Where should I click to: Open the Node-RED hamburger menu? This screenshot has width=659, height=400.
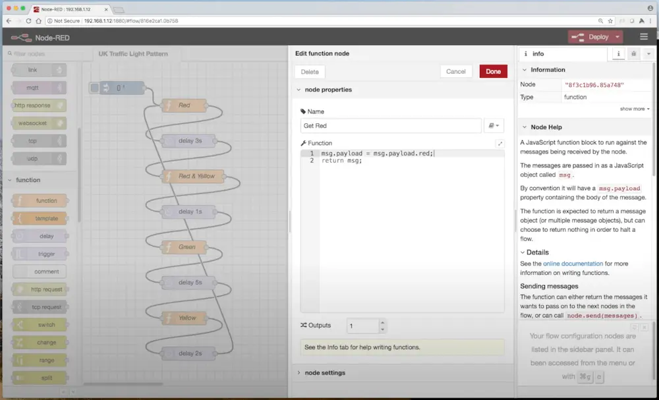[x=643, y=37]
